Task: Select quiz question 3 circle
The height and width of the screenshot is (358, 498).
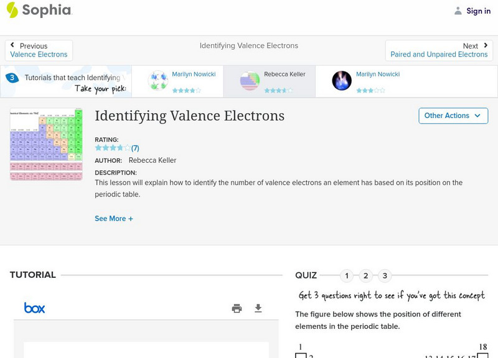Action: 385,276
